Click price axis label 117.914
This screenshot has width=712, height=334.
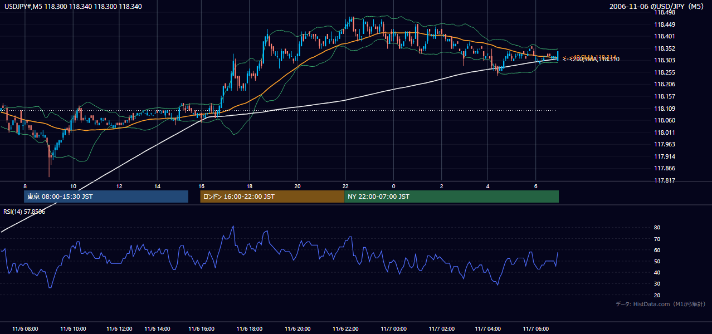[665, 156]
